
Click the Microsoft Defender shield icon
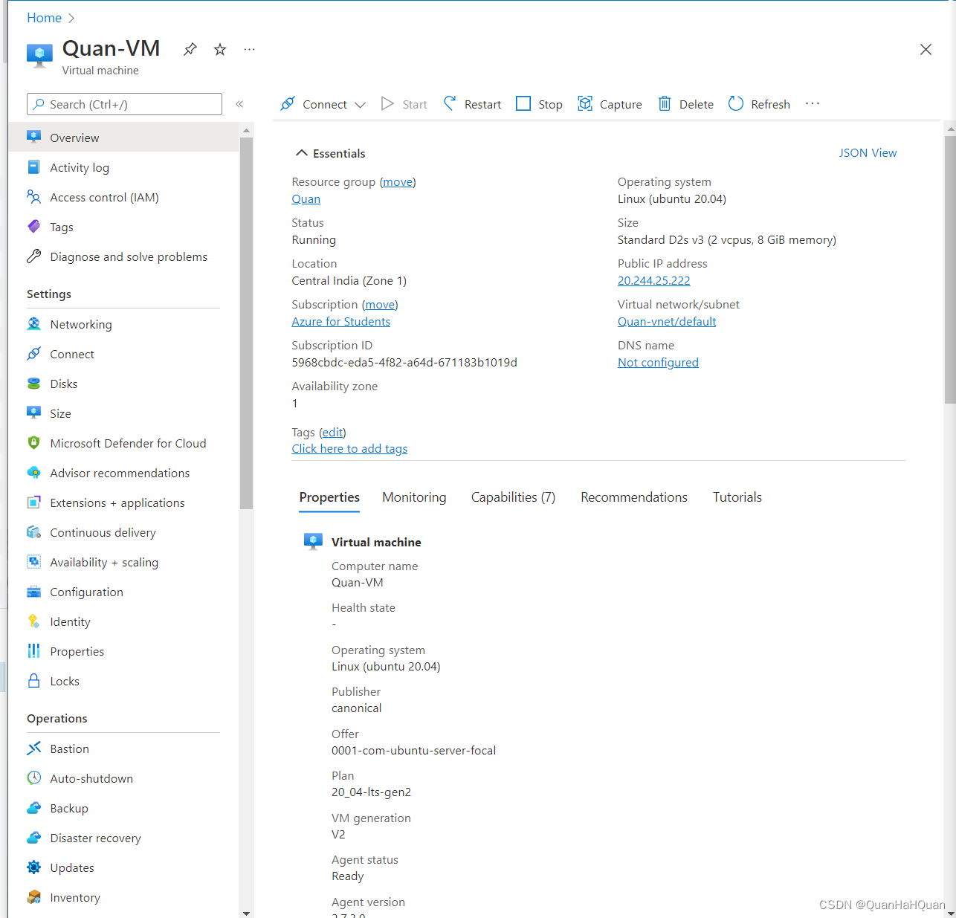33,443
